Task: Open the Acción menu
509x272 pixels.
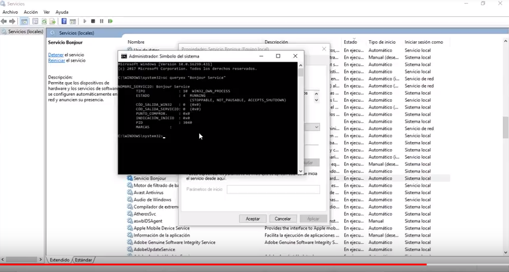Action: [31, 12]
